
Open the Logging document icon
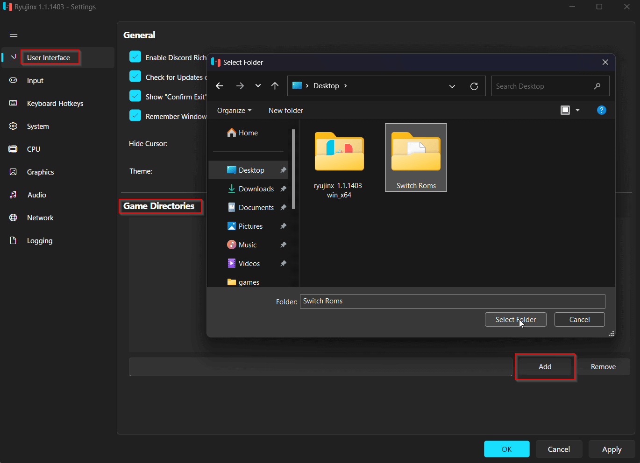(13, 240)
